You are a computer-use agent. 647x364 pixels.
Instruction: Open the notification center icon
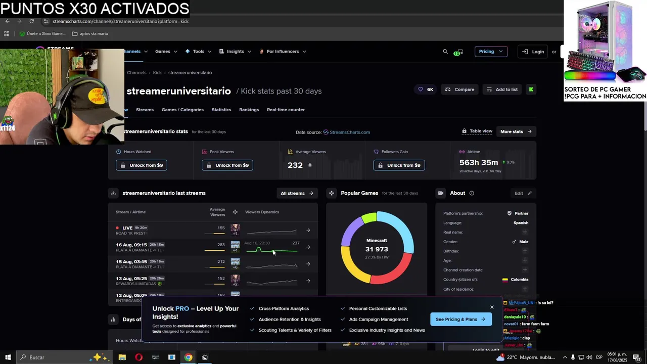coord(637,357)
